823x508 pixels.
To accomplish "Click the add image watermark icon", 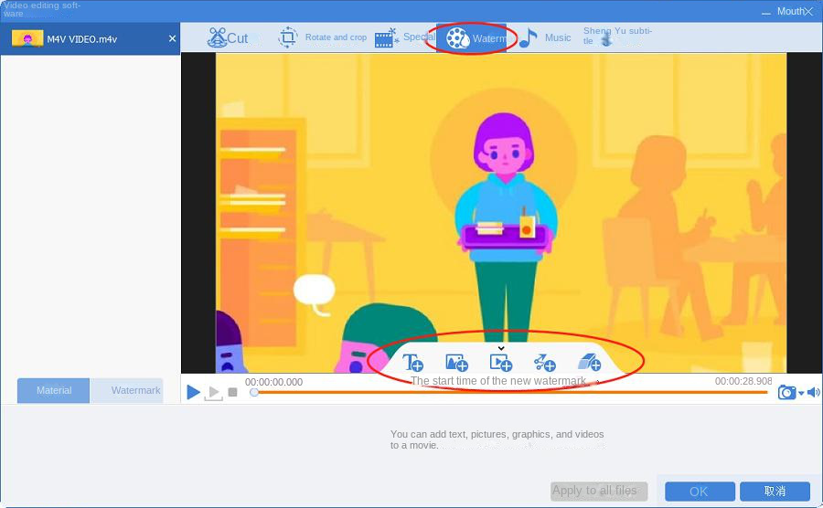I will 456,363.
